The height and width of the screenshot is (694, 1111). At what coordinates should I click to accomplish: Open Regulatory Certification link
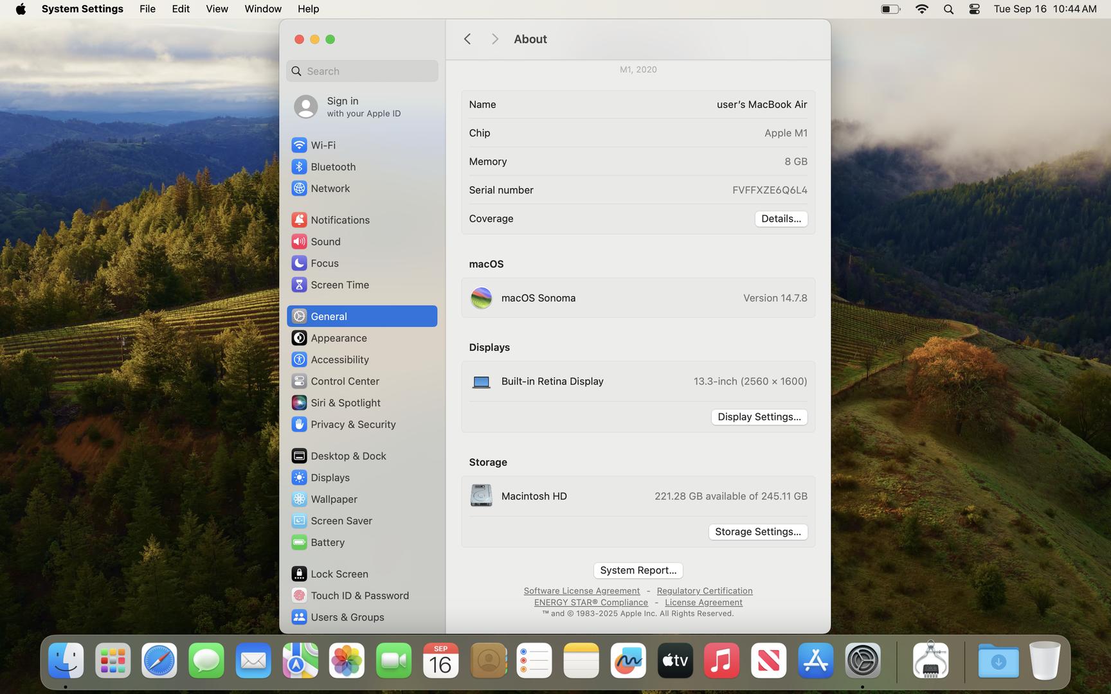point(704,591)
